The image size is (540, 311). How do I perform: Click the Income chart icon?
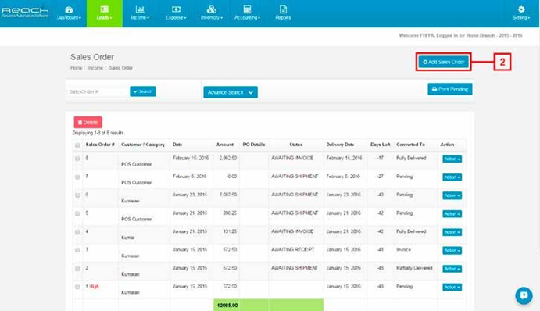pos(140,9)
